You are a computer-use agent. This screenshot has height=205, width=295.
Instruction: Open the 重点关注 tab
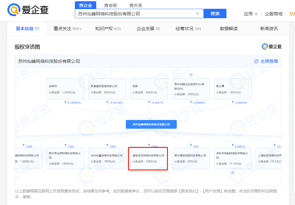(68, 29)
